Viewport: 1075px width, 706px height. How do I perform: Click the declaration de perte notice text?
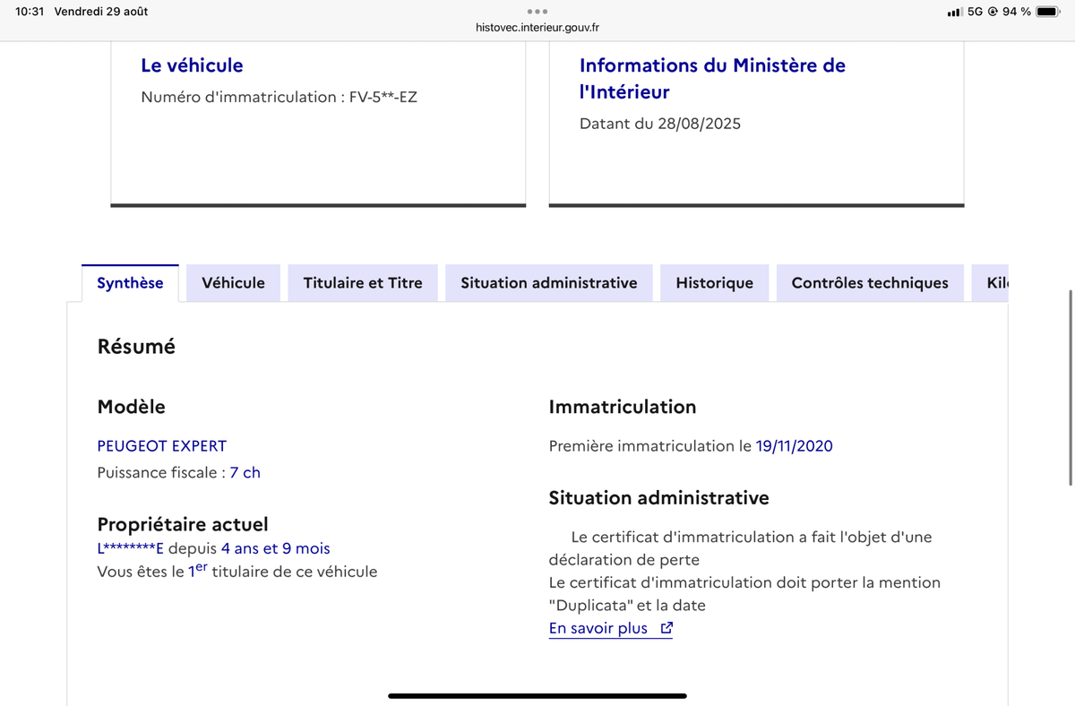point(740,548)
